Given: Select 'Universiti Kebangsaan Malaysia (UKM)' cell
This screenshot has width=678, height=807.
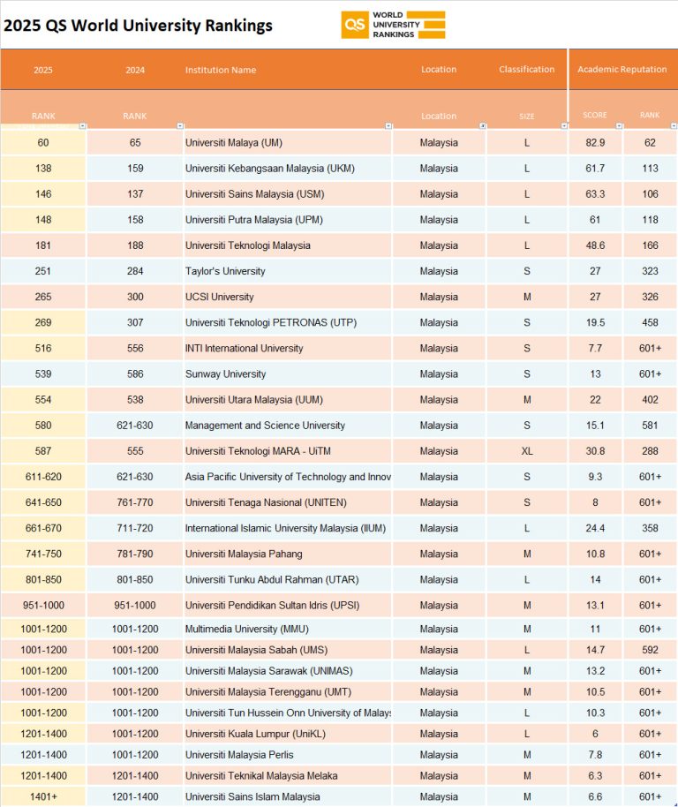Looking at the screenshot, I should tap(288, 169).
